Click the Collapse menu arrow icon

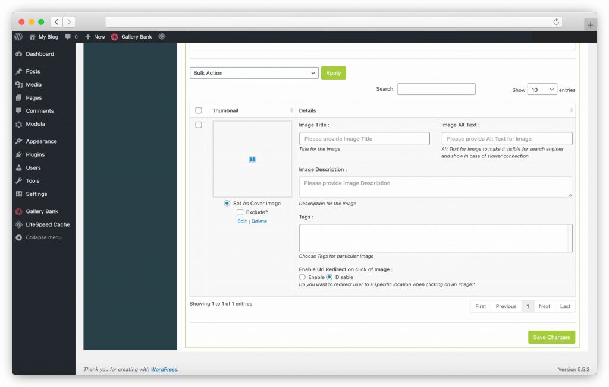pyautogui.click(x=19, y=237)
